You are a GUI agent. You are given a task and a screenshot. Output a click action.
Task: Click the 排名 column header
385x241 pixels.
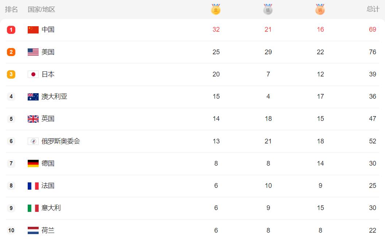tap(11, 9)
